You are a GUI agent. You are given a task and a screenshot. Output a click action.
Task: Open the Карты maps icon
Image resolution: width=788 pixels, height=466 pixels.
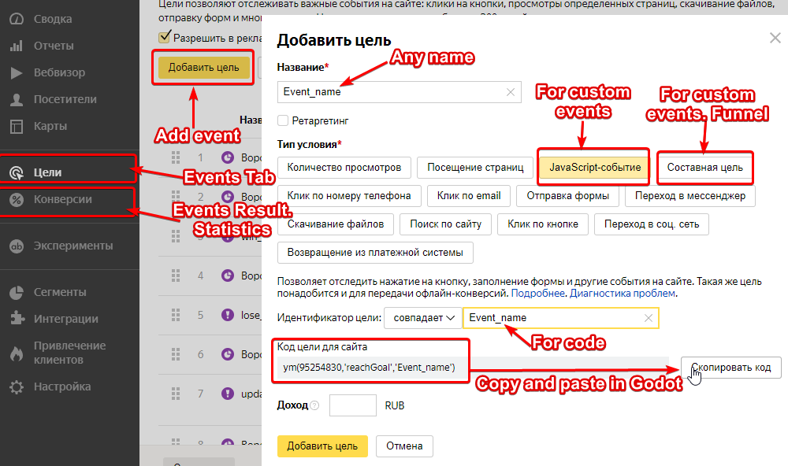(16, 126)
